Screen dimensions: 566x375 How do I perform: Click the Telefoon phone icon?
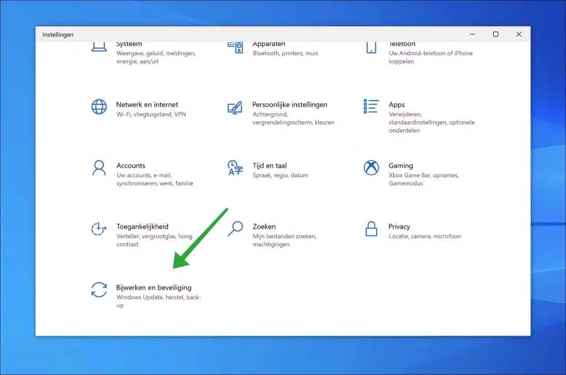pos(371,47)
